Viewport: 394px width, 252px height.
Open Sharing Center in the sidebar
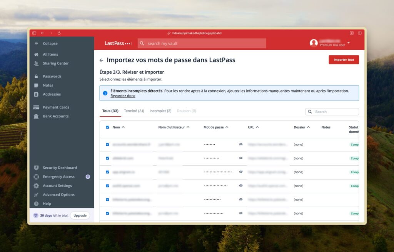tap(55, 63)
